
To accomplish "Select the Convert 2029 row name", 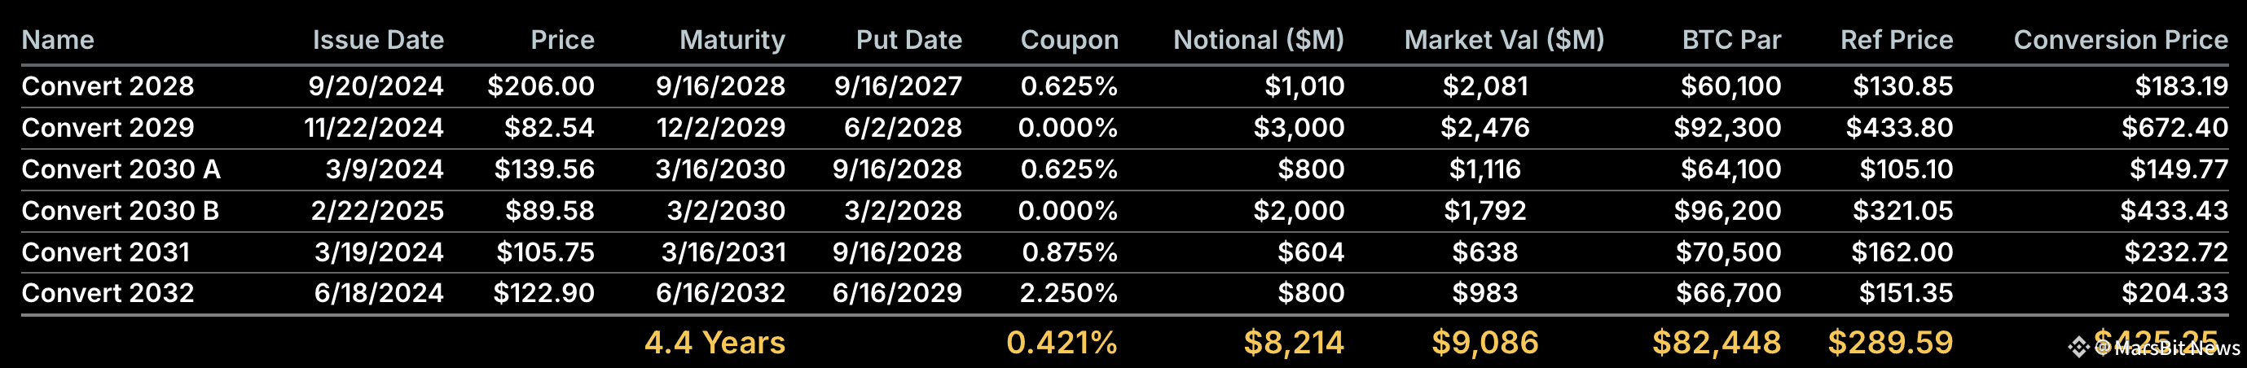I will (108, 128).
